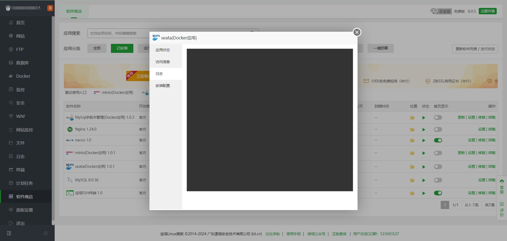
Task: Select the 全部 category filter
Action: (x=97, y=48)
